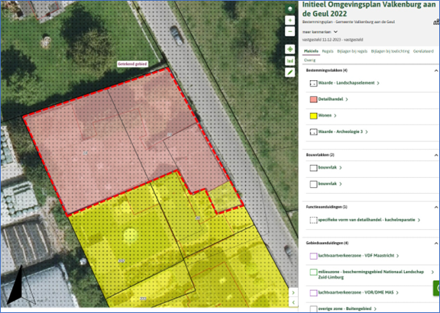Open the Gerelateerd tab
The height and width of the screenshot is (313, 440).
[423, 51]
